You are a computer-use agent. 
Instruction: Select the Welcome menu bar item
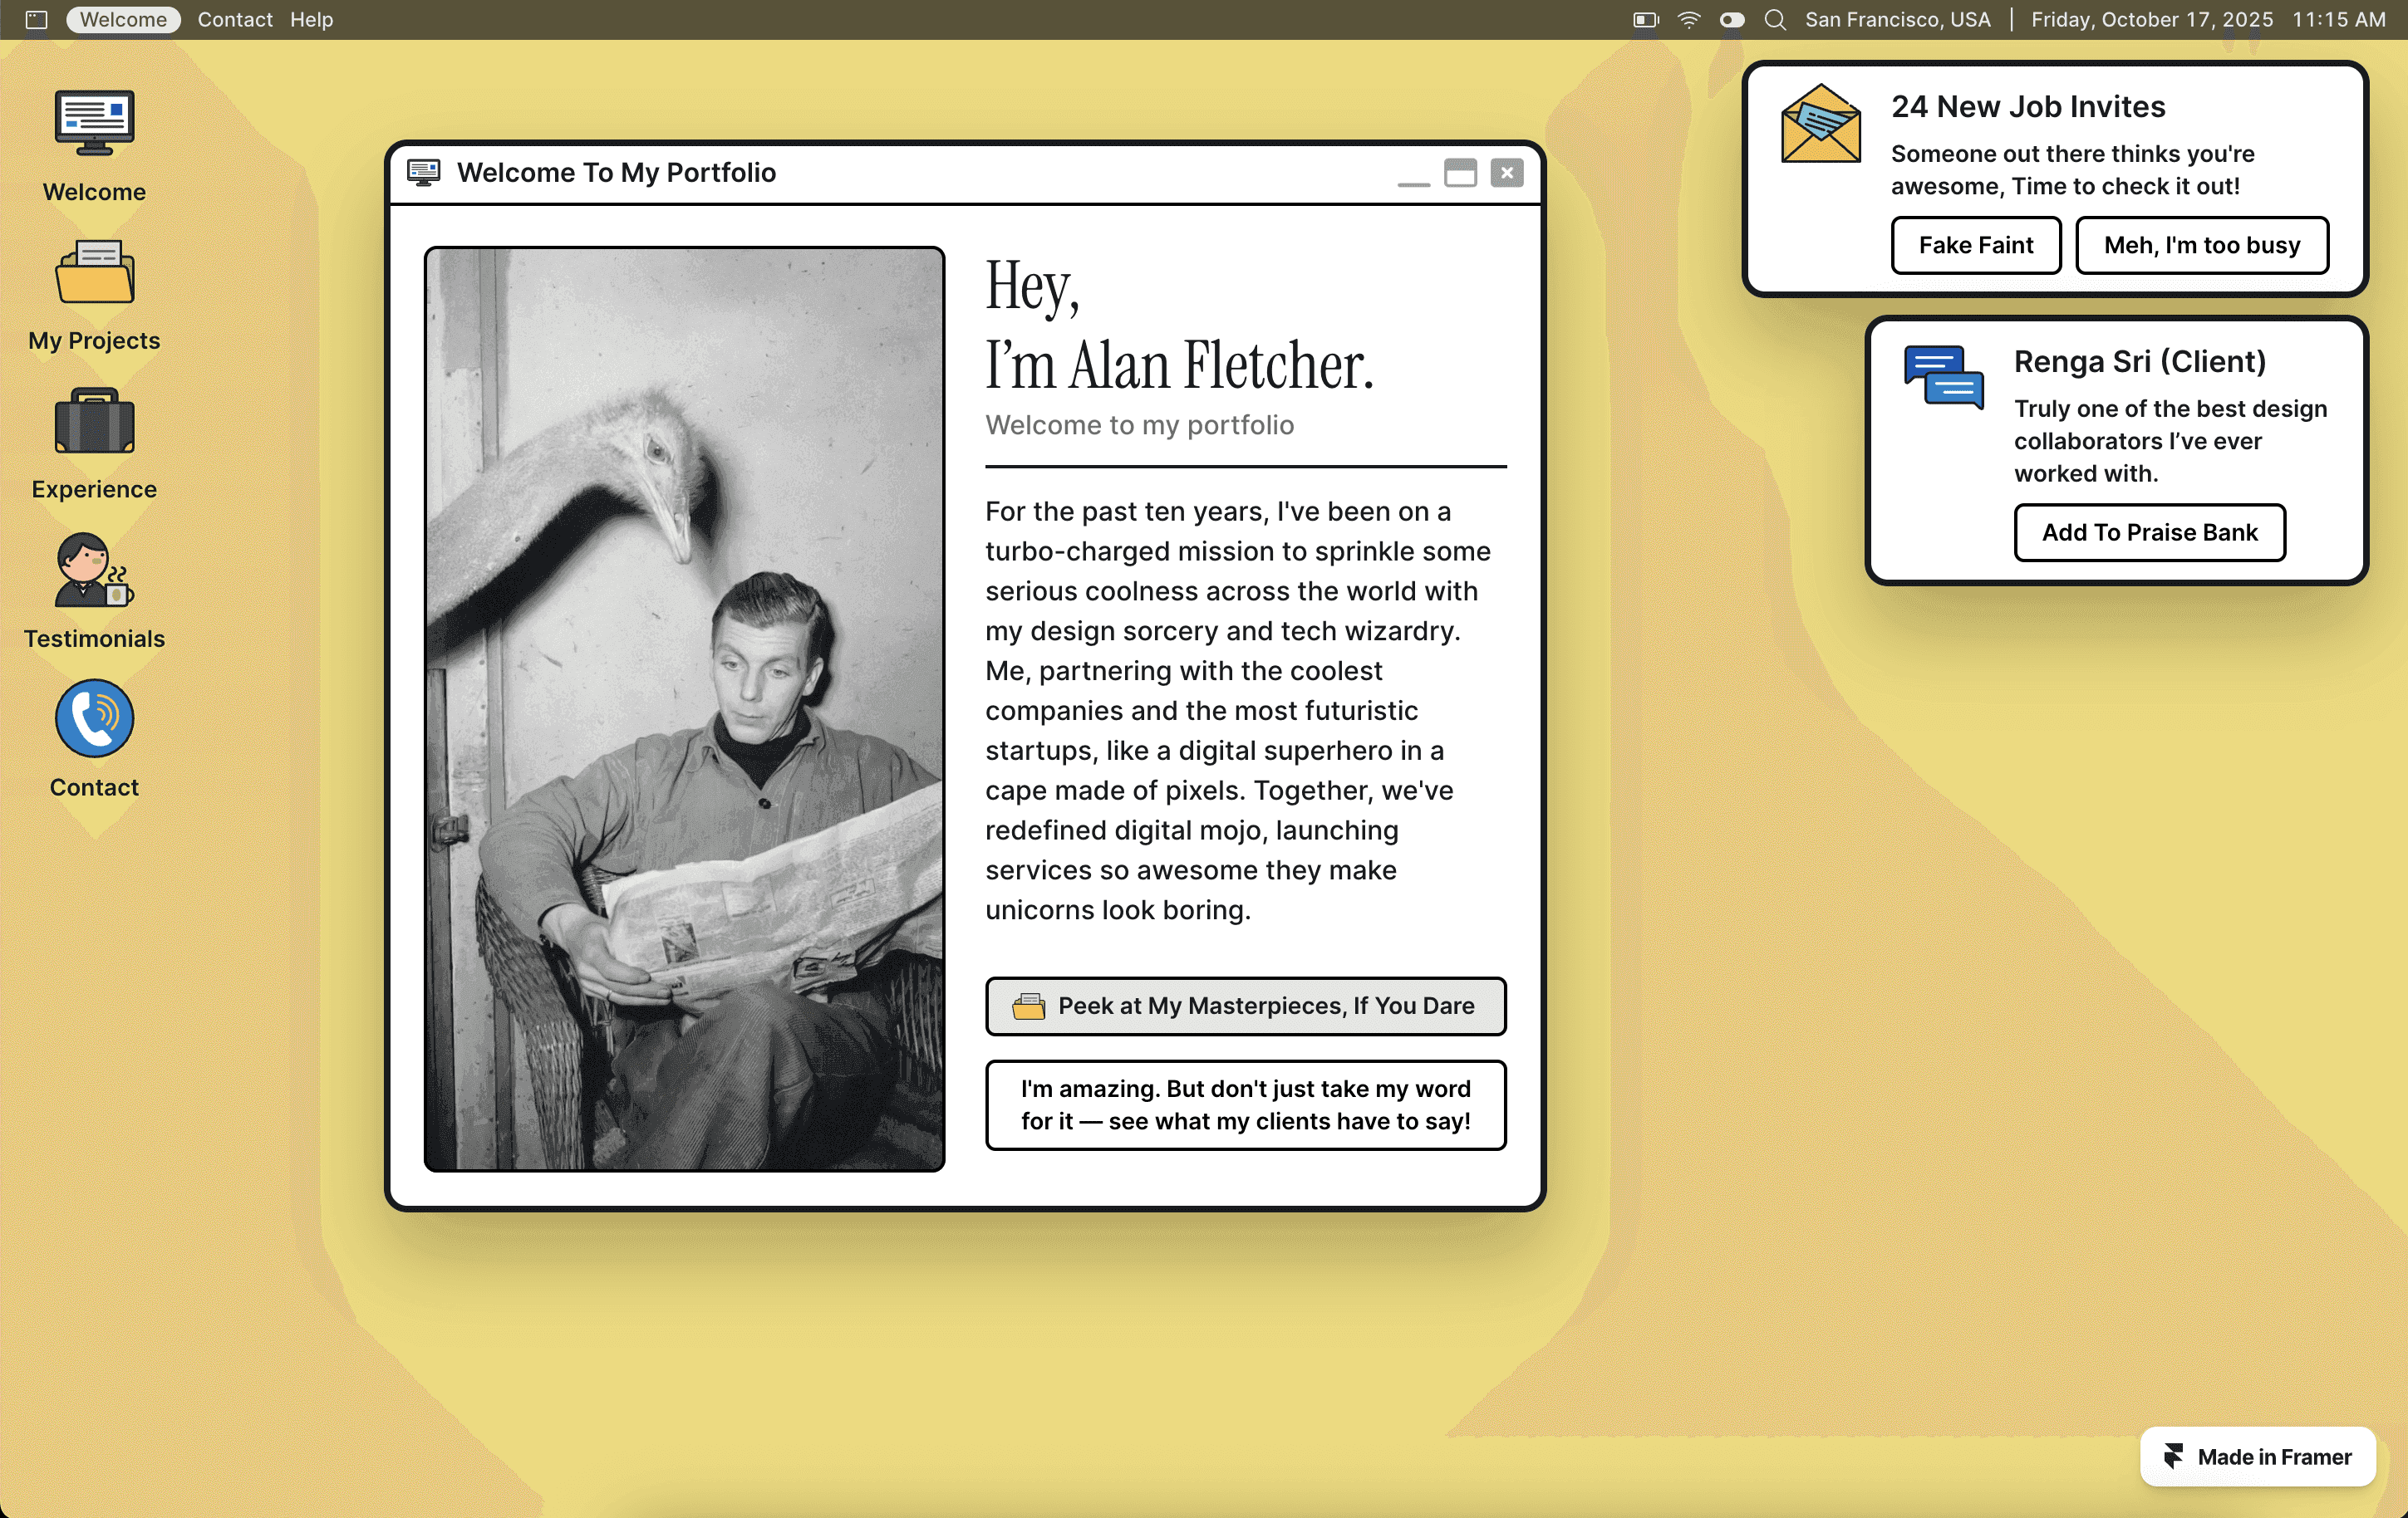coord(123,20)
